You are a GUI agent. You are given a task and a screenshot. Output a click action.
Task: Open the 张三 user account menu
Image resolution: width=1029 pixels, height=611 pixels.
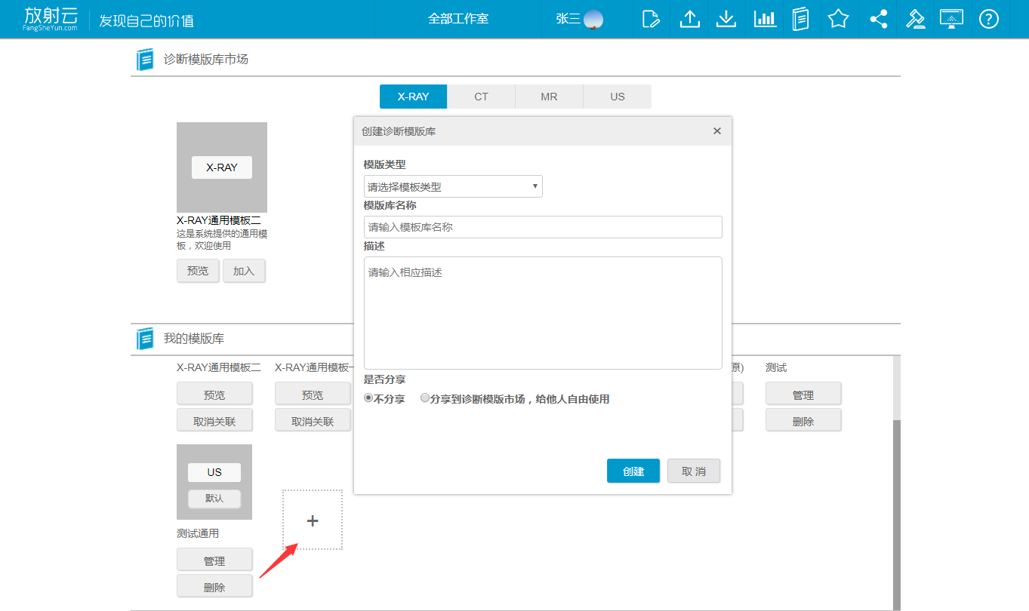[579, 19]
